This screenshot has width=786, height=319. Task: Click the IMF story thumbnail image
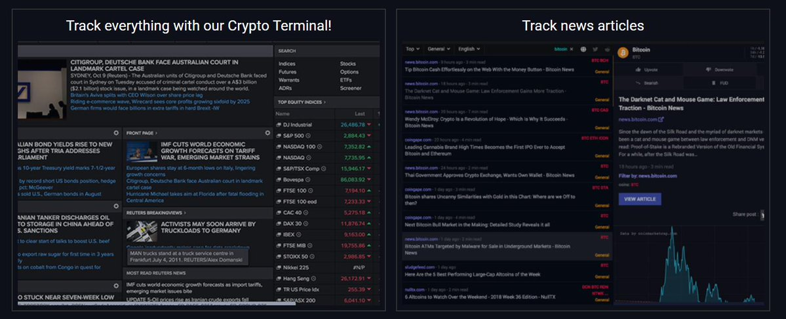pos(142,152)
